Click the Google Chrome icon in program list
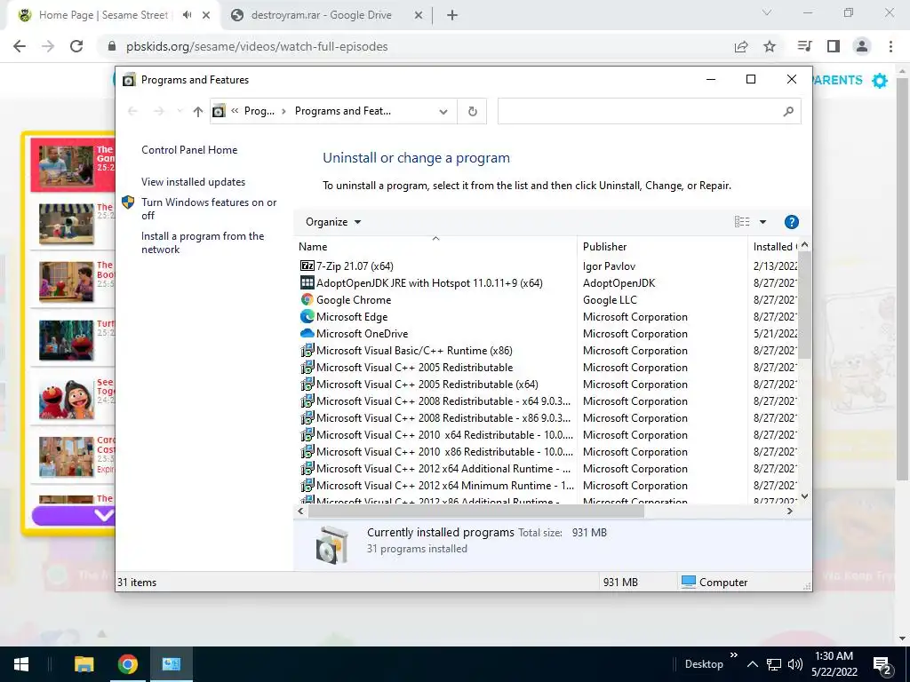The width and height of the screenshot is (910, 682). coord(307,300)
